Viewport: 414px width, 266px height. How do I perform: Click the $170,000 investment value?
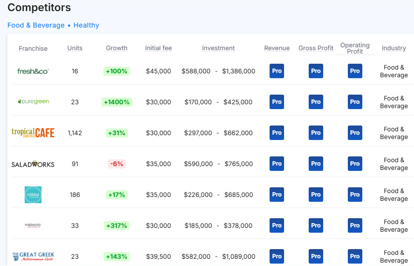198,102
